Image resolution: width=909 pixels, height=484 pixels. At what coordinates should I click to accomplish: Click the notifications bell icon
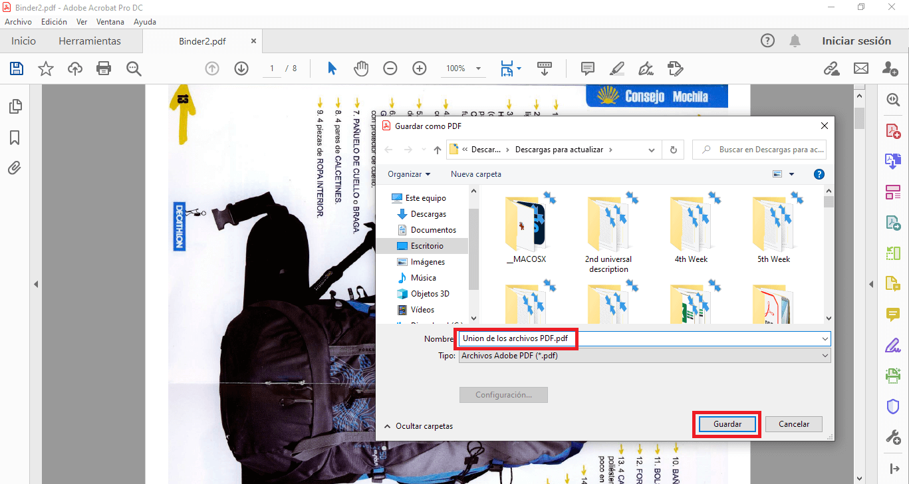(795, 41)
